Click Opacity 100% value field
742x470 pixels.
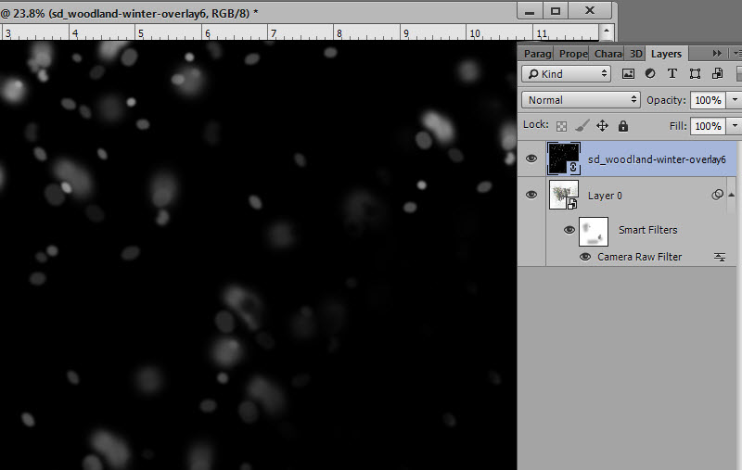(x=708, y=100)
